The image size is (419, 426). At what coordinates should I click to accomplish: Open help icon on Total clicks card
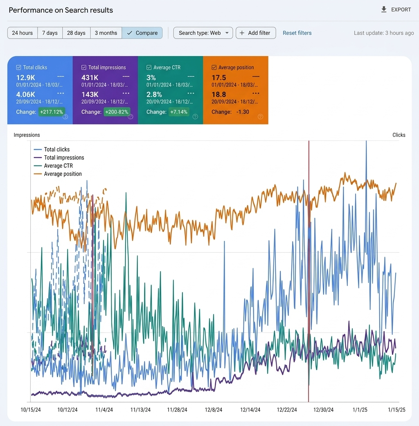(x=65, y=117)
